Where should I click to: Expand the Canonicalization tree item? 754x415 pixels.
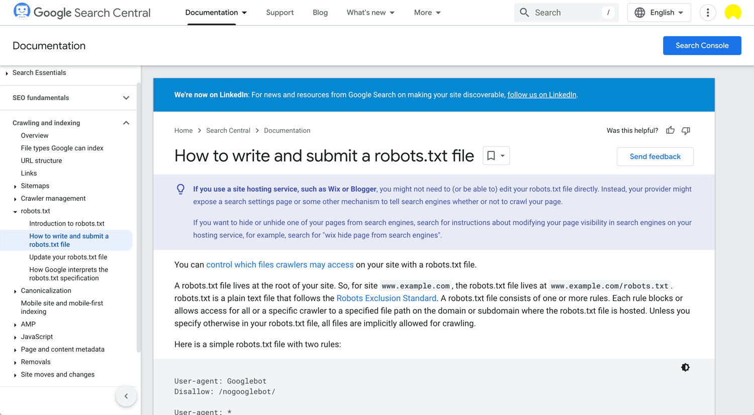[15, 291]
